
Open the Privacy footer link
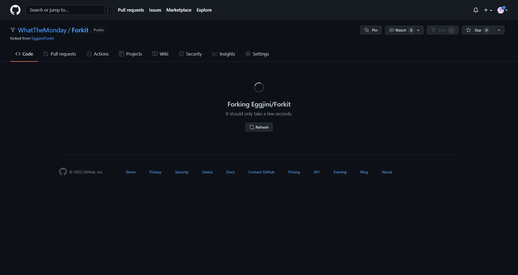click(155, 172)
